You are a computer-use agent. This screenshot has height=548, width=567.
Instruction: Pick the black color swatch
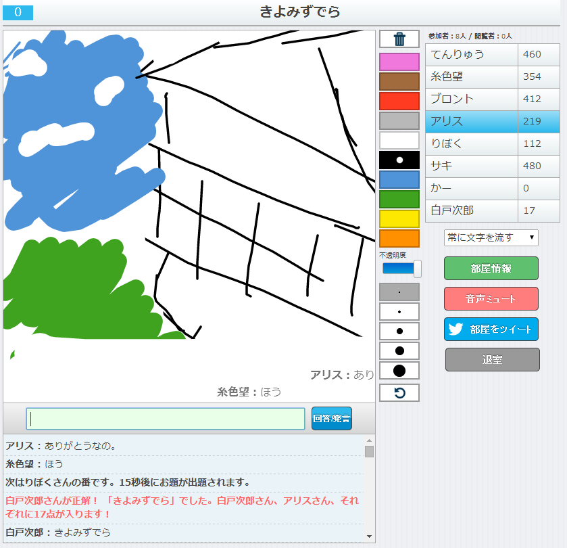399,160
